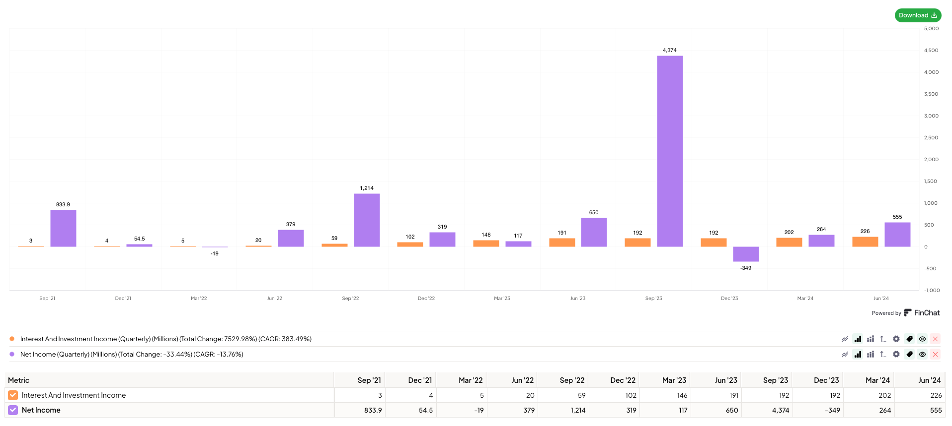Click the Metric column header

point(19,380)
